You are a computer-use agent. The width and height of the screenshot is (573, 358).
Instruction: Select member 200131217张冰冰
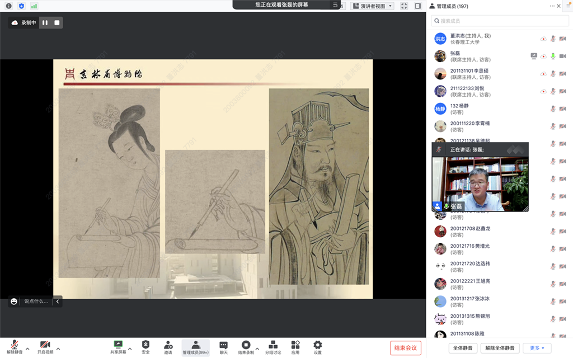click(x=500, y=302)
